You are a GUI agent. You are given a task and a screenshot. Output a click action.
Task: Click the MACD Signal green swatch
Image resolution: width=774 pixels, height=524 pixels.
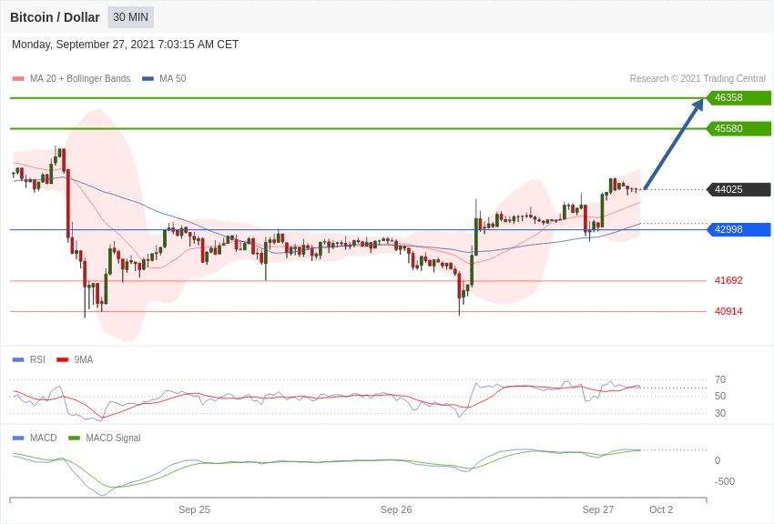[74, 438]
